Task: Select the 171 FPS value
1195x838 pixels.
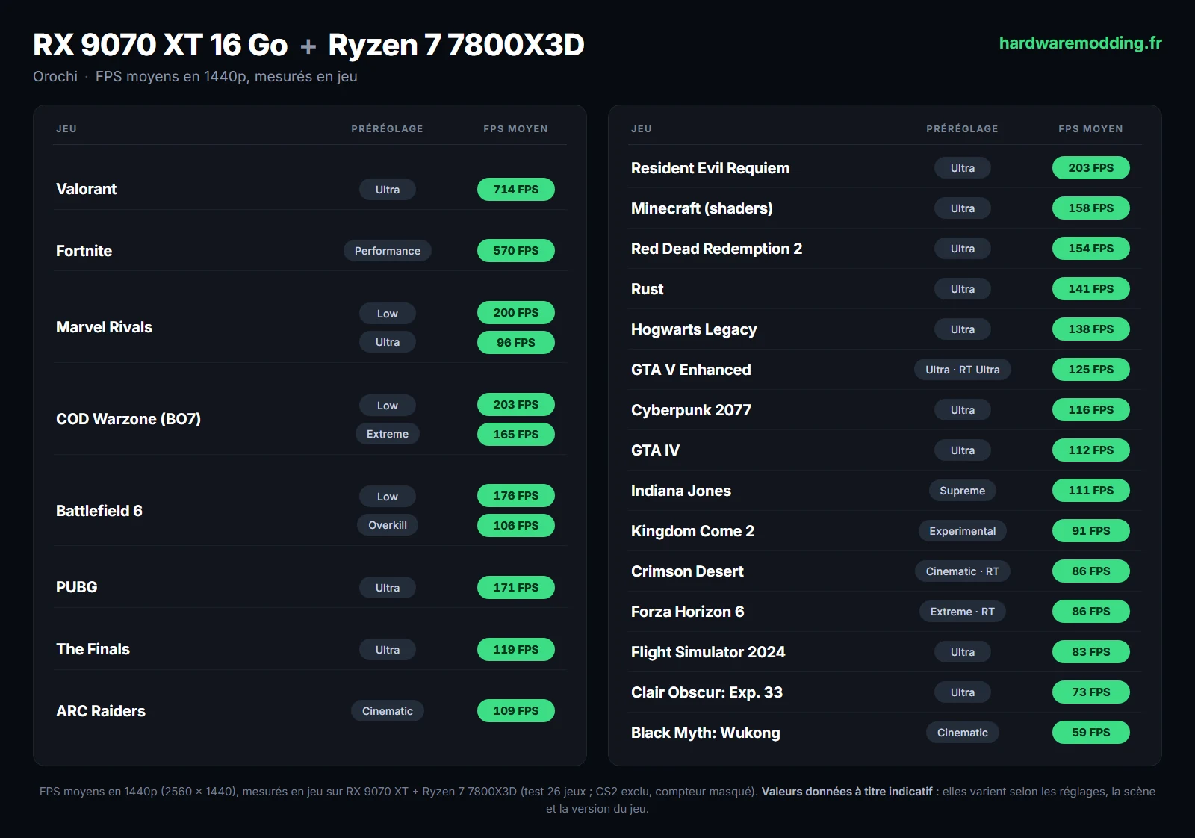Action: 516,588
